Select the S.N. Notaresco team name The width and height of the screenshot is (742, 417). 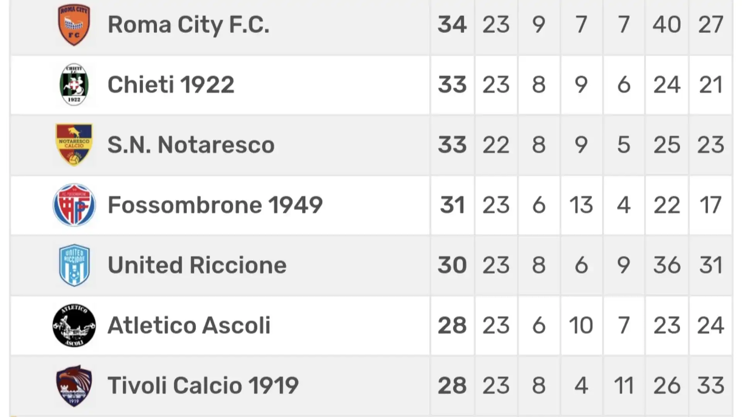coord(191,145)
